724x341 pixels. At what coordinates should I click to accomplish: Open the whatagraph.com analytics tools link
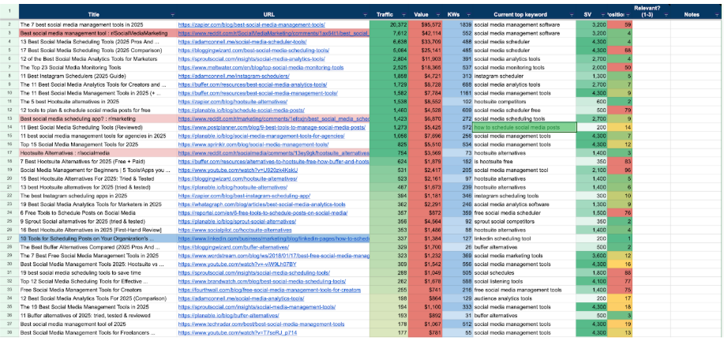point(261,204)
